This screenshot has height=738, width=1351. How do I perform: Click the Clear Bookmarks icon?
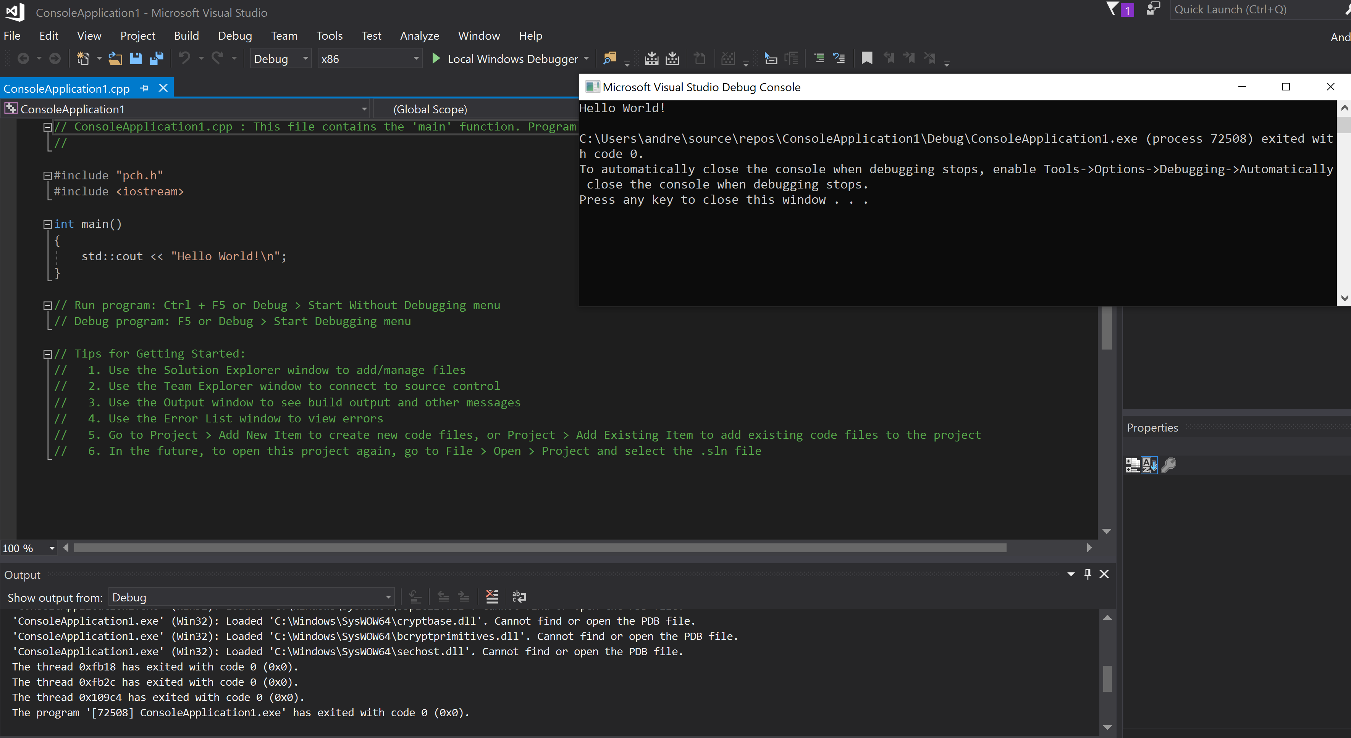pos(929,59)
